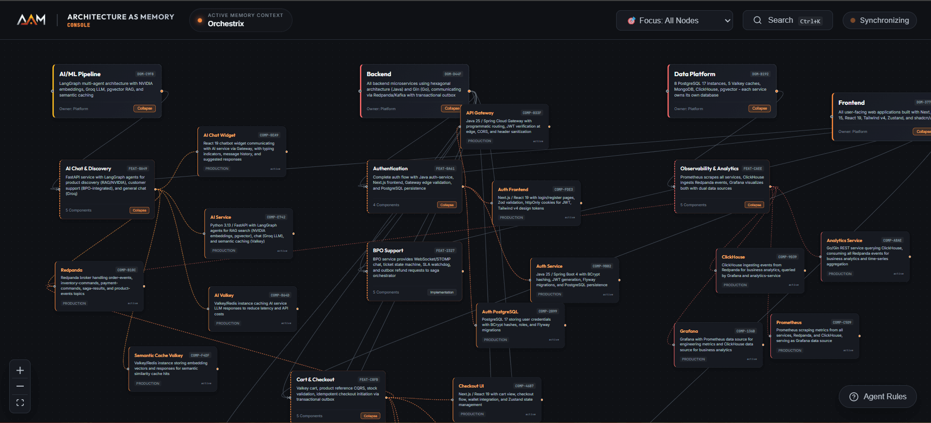This screenshot has width=931, height=423.
Task: Click the Synchronizing status button
Action: 880,20
